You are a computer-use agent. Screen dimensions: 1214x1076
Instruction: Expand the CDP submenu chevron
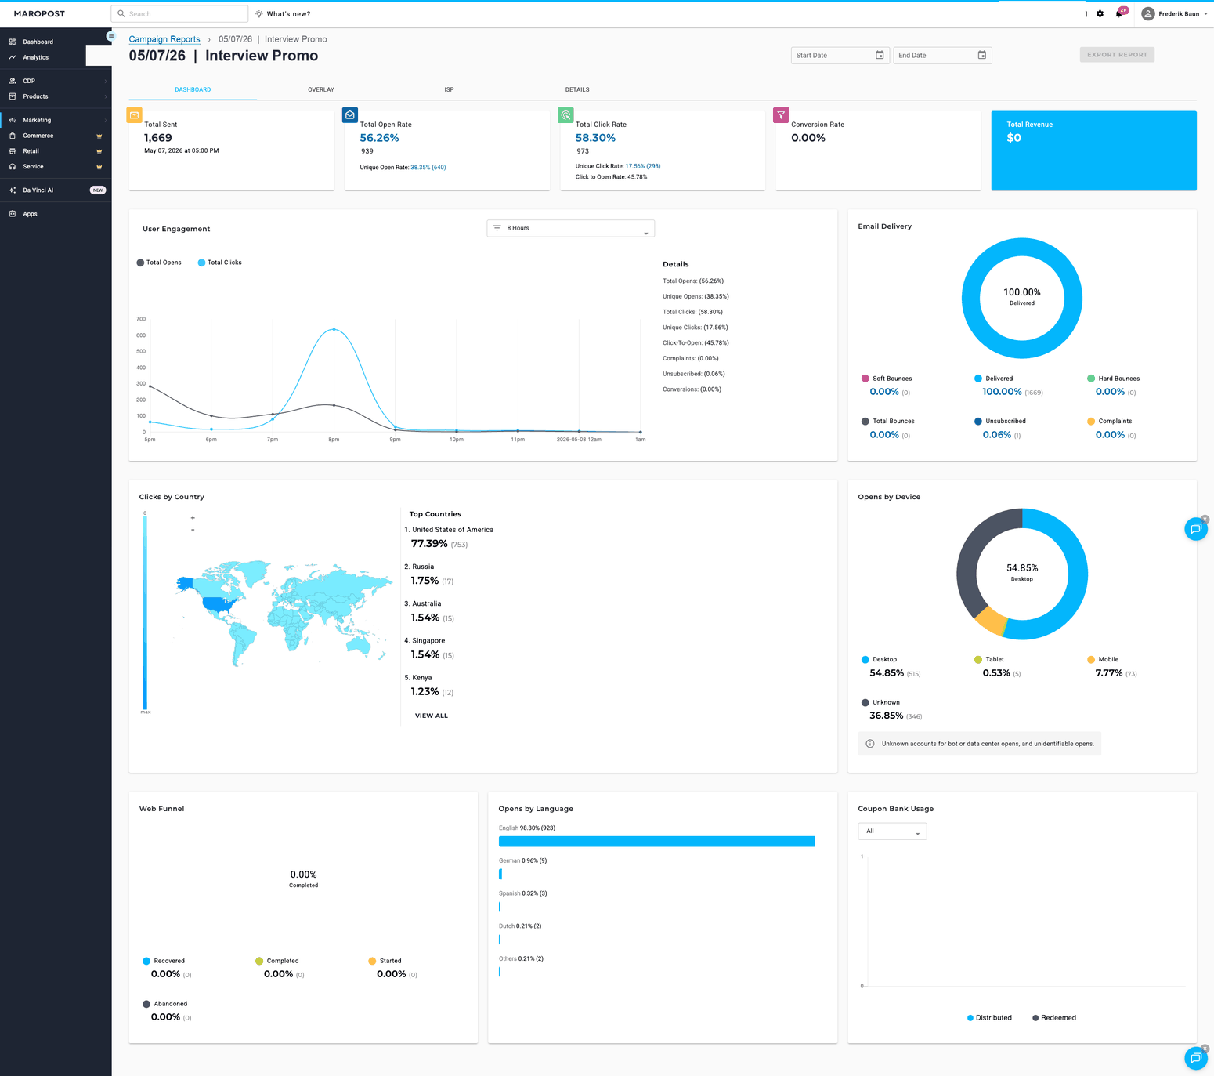pos(106,81)
